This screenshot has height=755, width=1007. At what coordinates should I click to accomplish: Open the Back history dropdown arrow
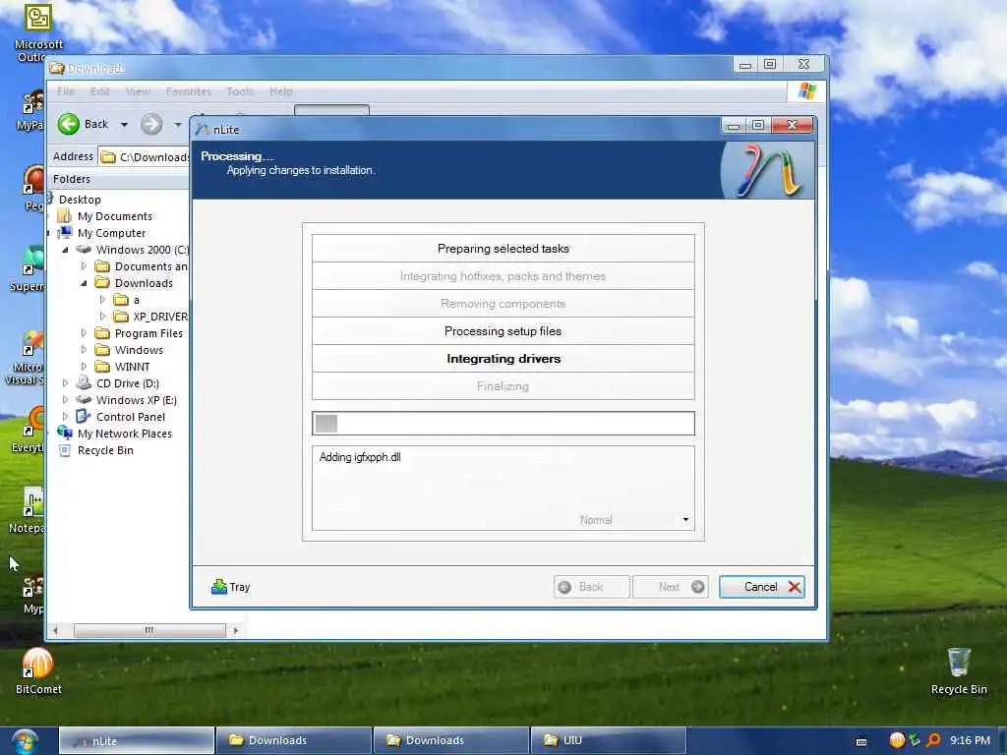coord(124,125)
